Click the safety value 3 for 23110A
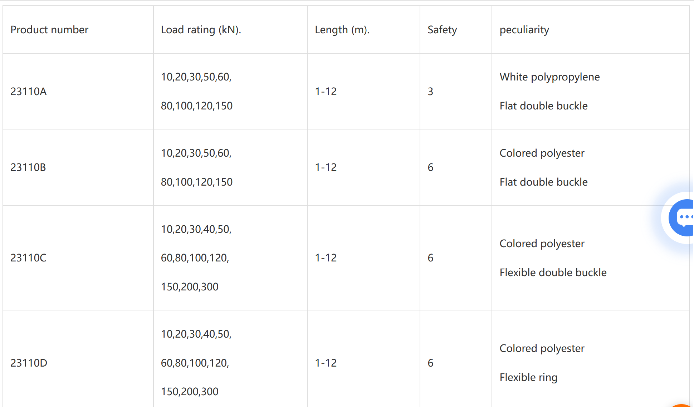The width and height of the screenshot is (694, 407). (430, 92)
